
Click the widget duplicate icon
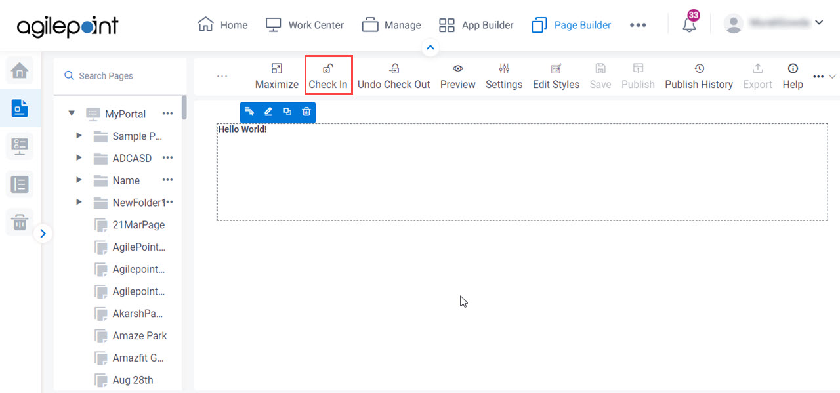(287, 112)
